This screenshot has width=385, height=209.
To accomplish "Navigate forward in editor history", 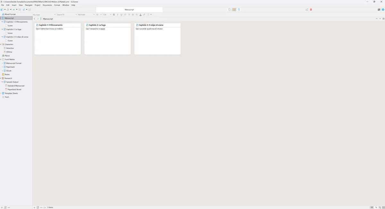I will tap(38, 19).
